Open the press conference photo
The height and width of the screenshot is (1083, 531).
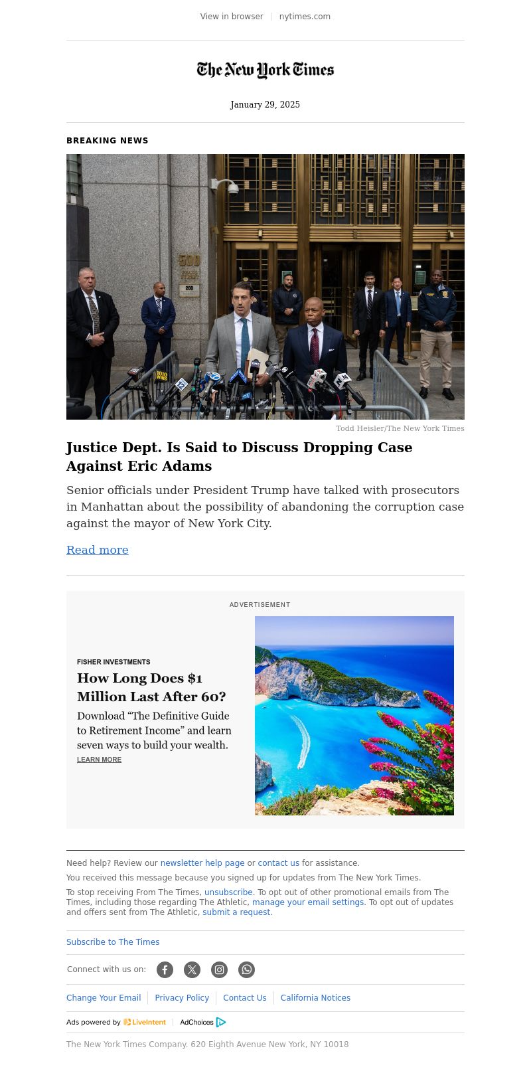[x=265, y=287]
